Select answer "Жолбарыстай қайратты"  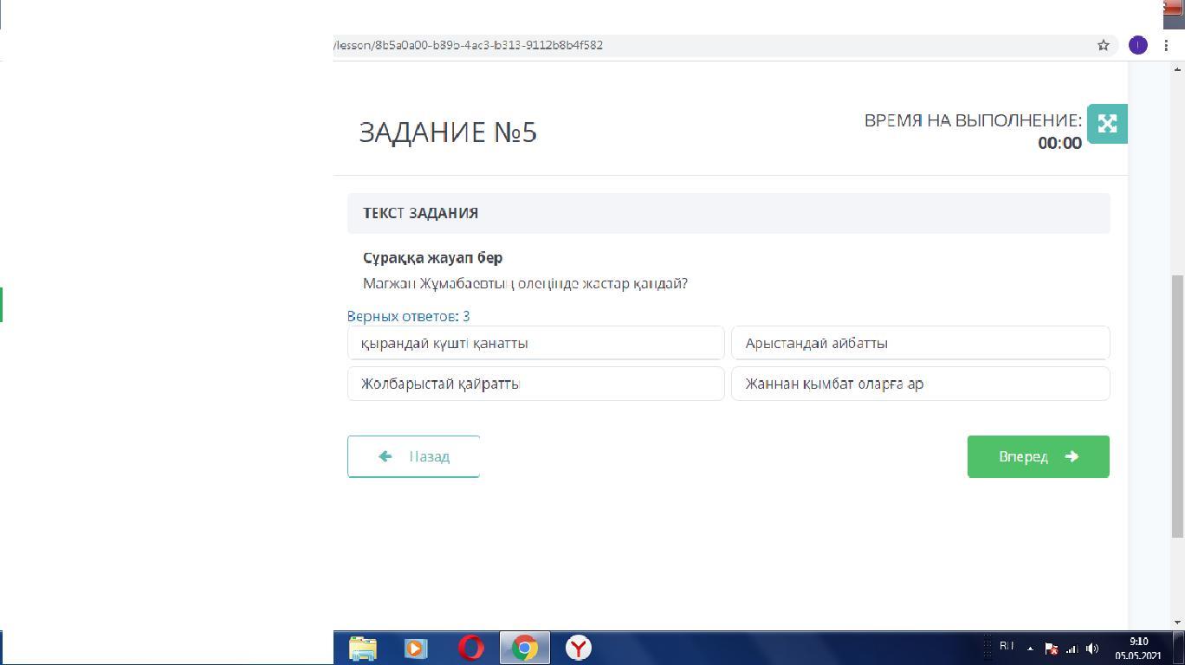535,384
